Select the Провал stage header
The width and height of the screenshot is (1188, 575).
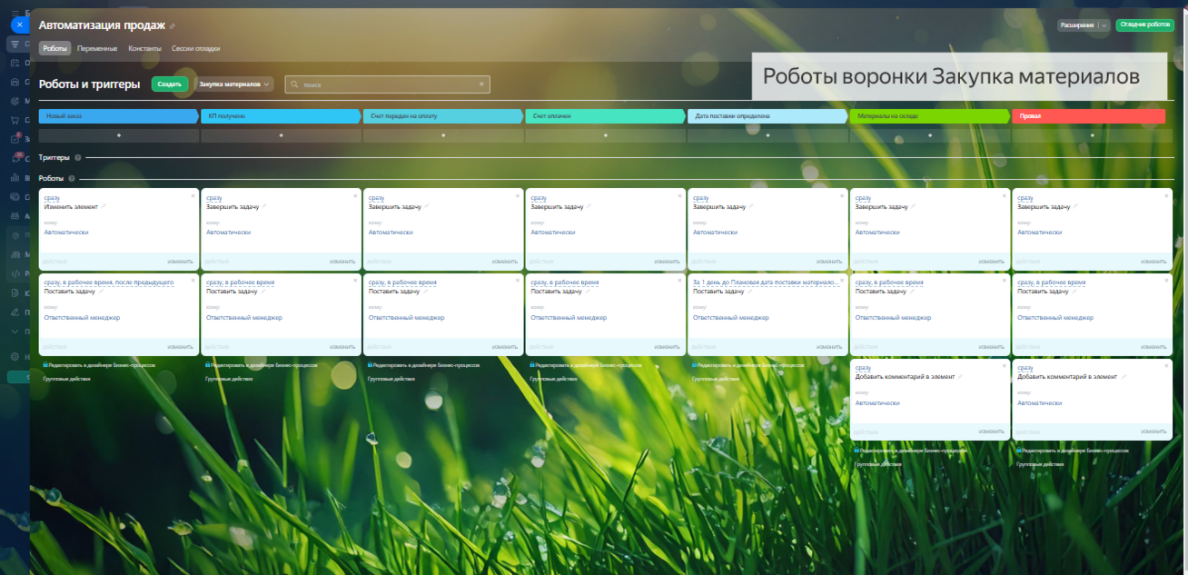[1089, 116]
